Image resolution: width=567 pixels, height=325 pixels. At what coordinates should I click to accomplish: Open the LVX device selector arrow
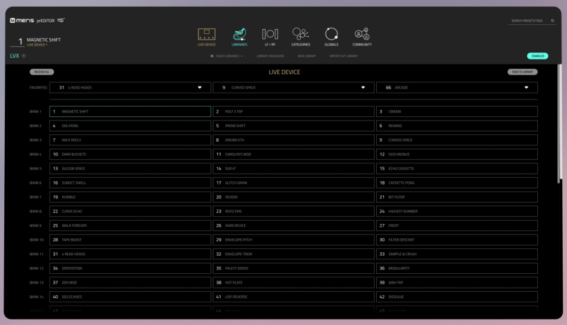tap(24, 56)
